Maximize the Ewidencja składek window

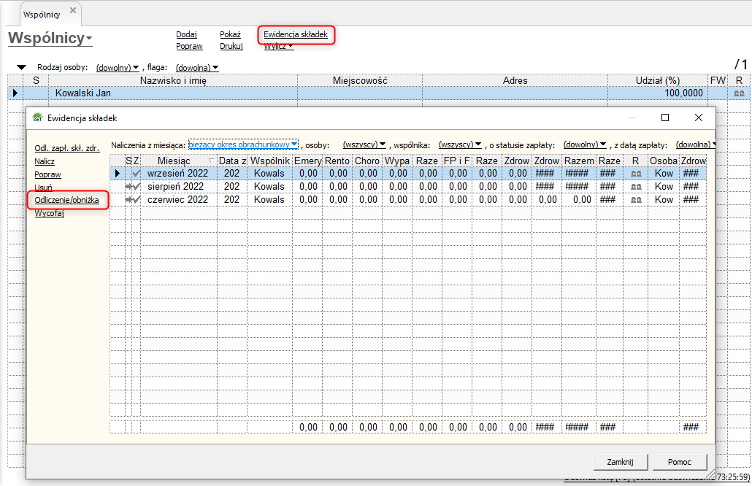664,117
